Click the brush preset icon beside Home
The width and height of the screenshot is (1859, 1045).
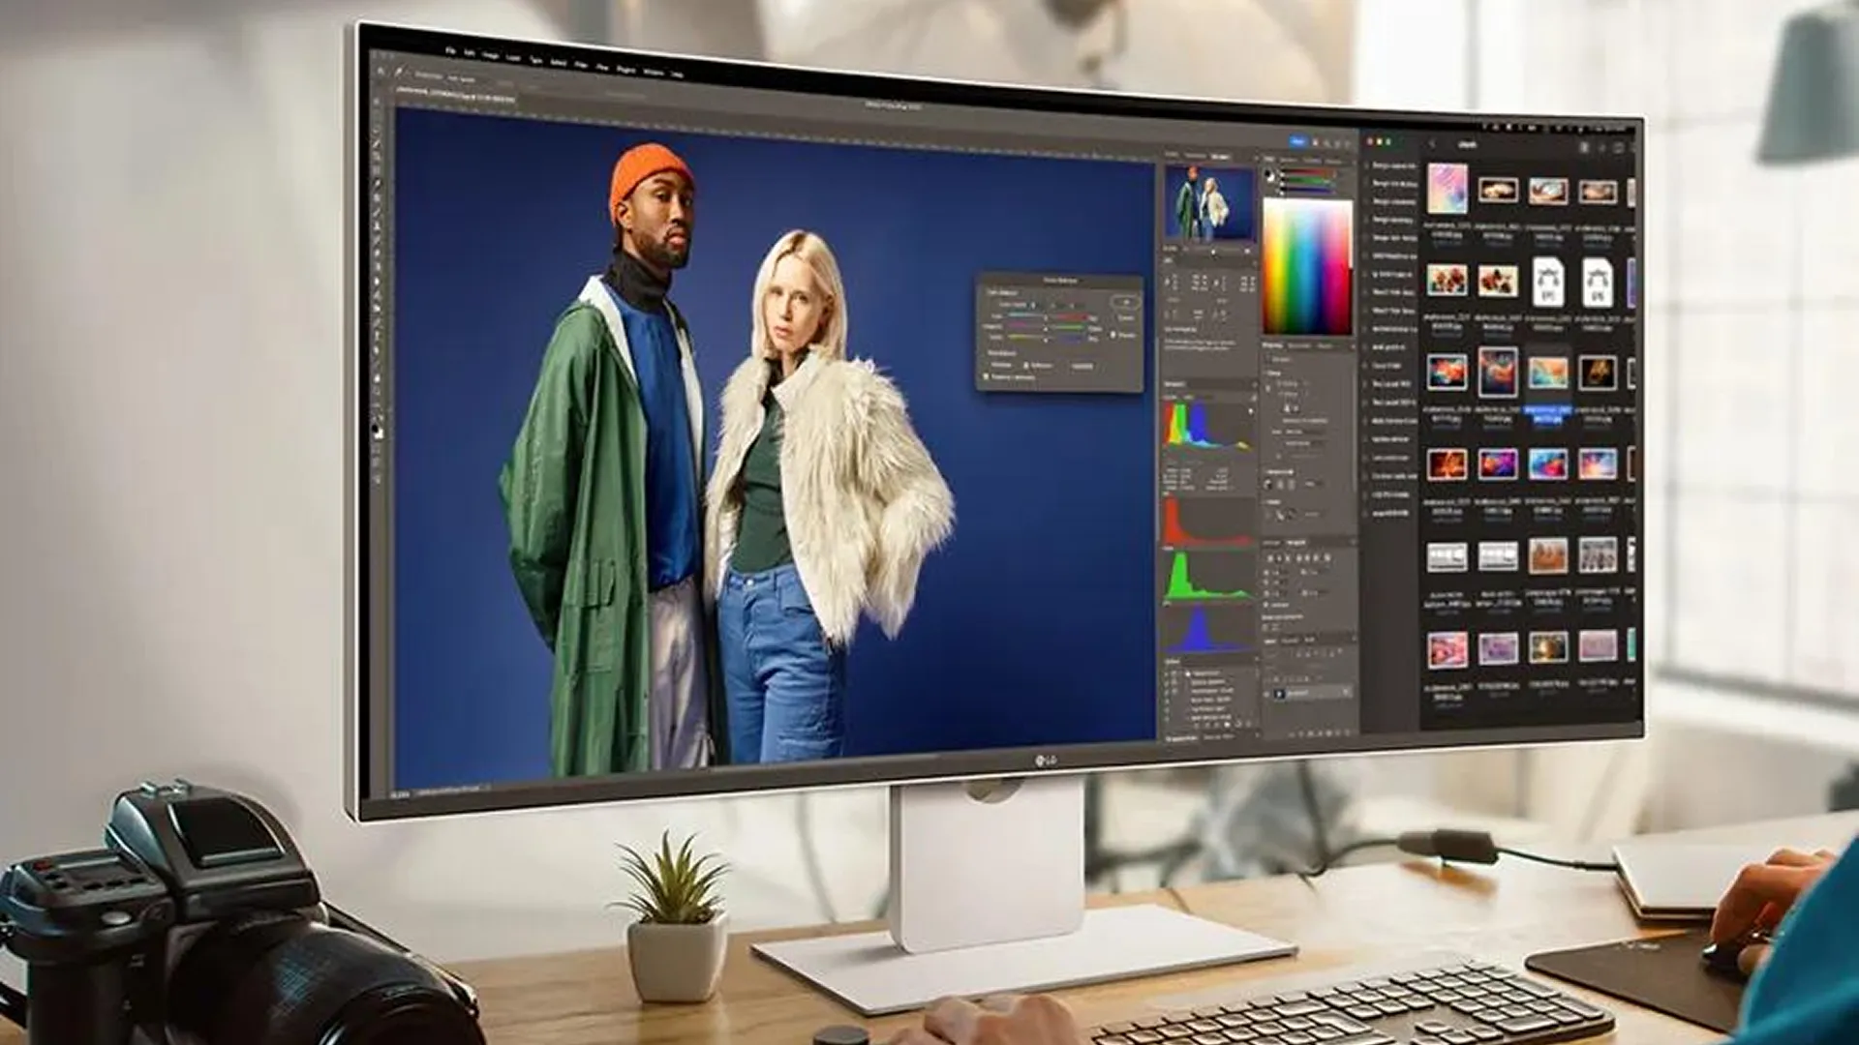click(x=398, y=73)
